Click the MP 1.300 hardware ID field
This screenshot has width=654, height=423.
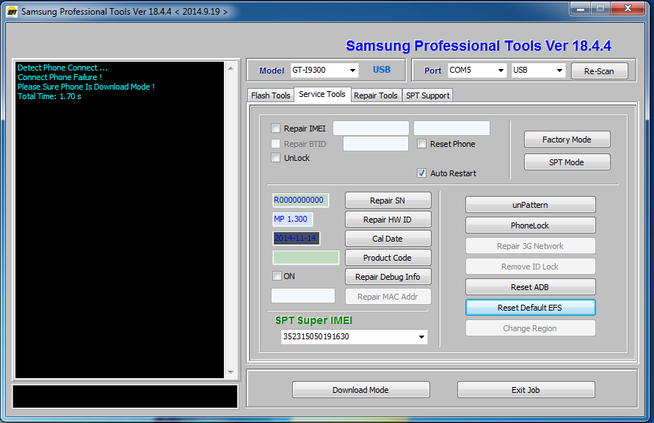[292, 219]
